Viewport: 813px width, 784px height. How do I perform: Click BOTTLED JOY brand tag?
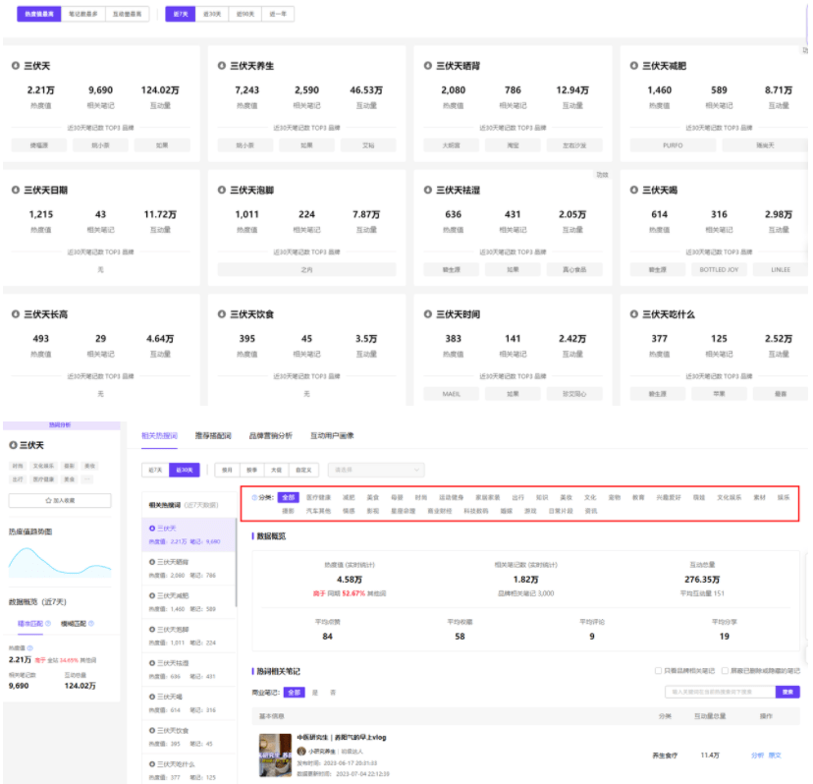pyautogui.click(x=719, y=270)
